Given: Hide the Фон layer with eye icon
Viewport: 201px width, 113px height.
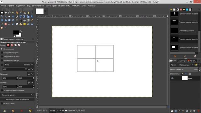Looking at the screenshot, I should 172,78.
